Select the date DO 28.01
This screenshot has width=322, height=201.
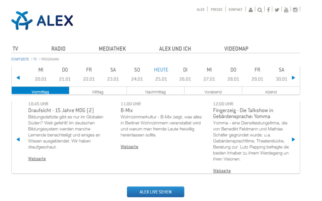click(233, 74)
